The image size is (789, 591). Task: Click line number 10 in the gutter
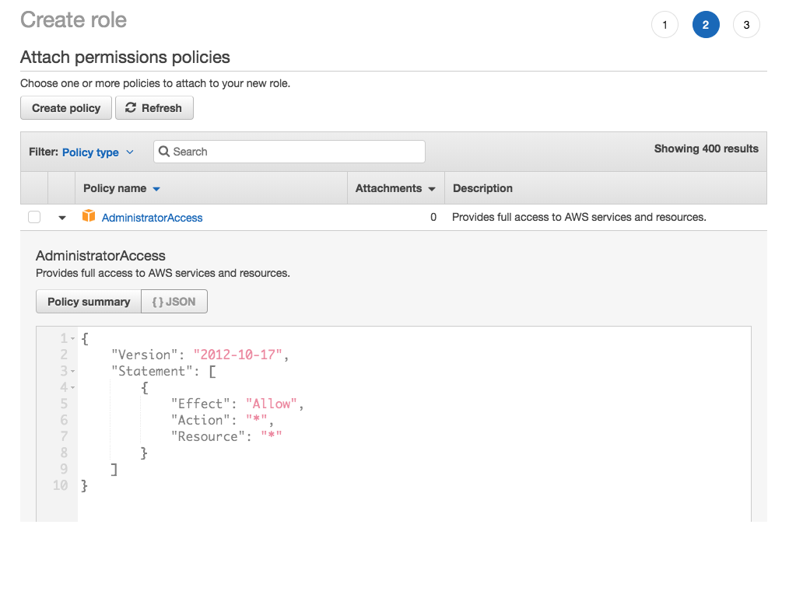[x=61, y=485]
